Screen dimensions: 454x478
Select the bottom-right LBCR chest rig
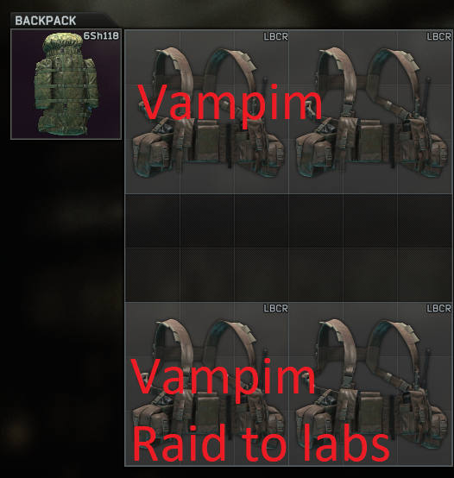tap(371, 384)
